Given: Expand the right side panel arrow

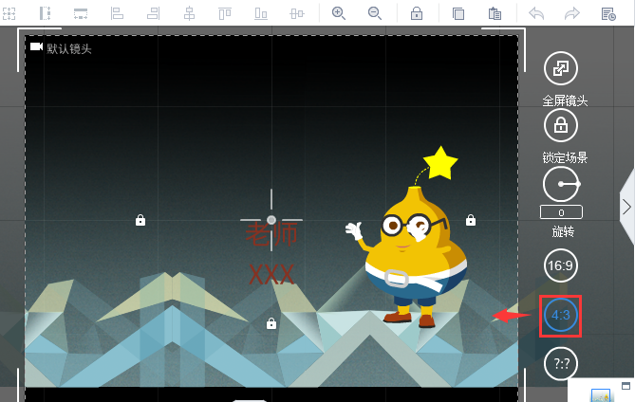Looking at the screenshot, I should pyautogui.click(x=626, y=206).
